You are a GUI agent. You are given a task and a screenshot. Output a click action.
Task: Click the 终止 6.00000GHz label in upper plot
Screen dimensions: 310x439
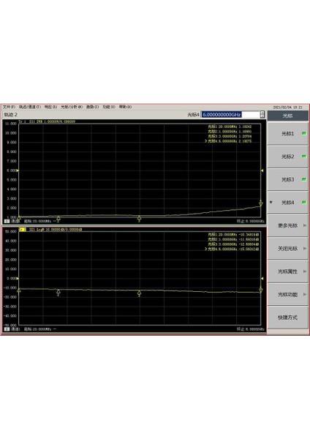pos(250,221)
